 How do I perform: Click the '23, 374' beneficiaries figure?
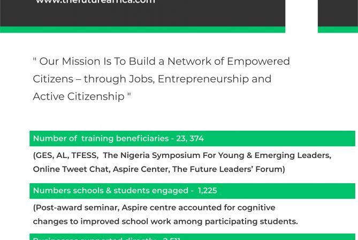click(190, 139)
